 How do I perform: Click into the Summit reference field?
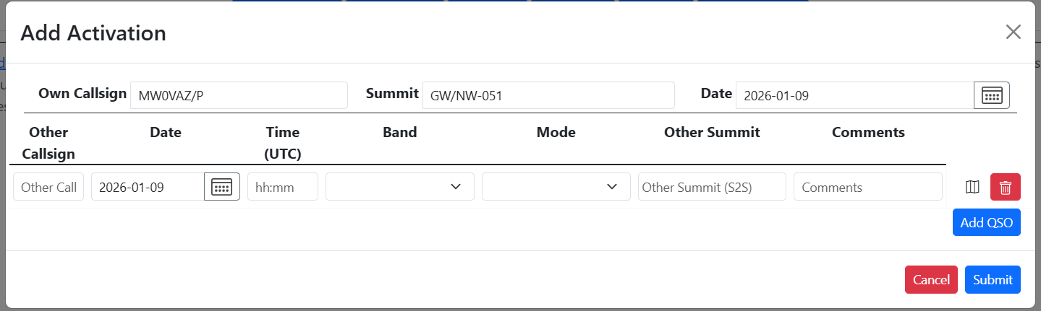tap(548, 95)
